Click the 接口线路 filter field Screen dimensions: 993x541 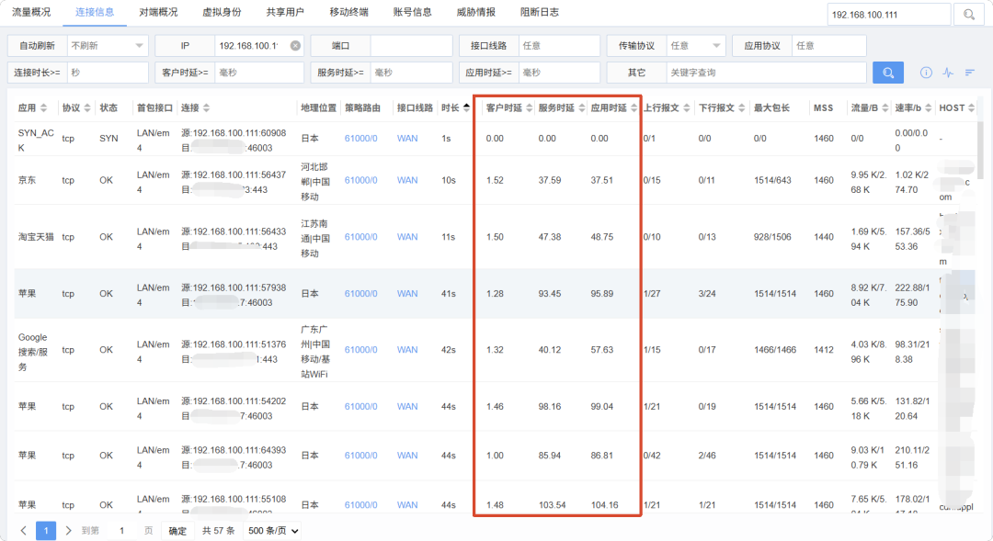(x=559, y=46)
